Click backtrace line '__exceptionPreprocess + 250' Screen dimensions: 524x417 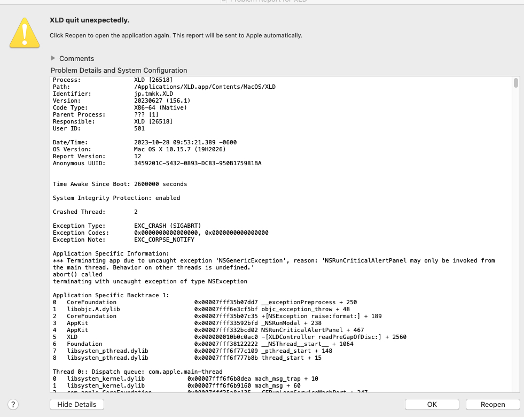click(205, 302)
